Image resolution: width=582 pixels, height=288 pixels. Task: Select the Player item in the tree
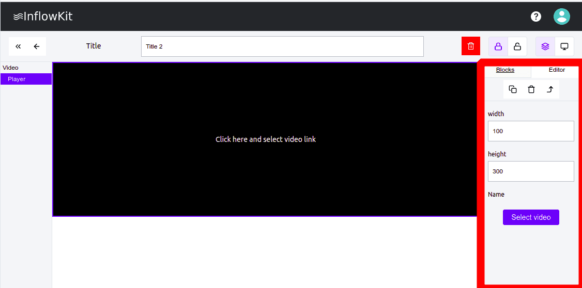click(x=26, y=79)
